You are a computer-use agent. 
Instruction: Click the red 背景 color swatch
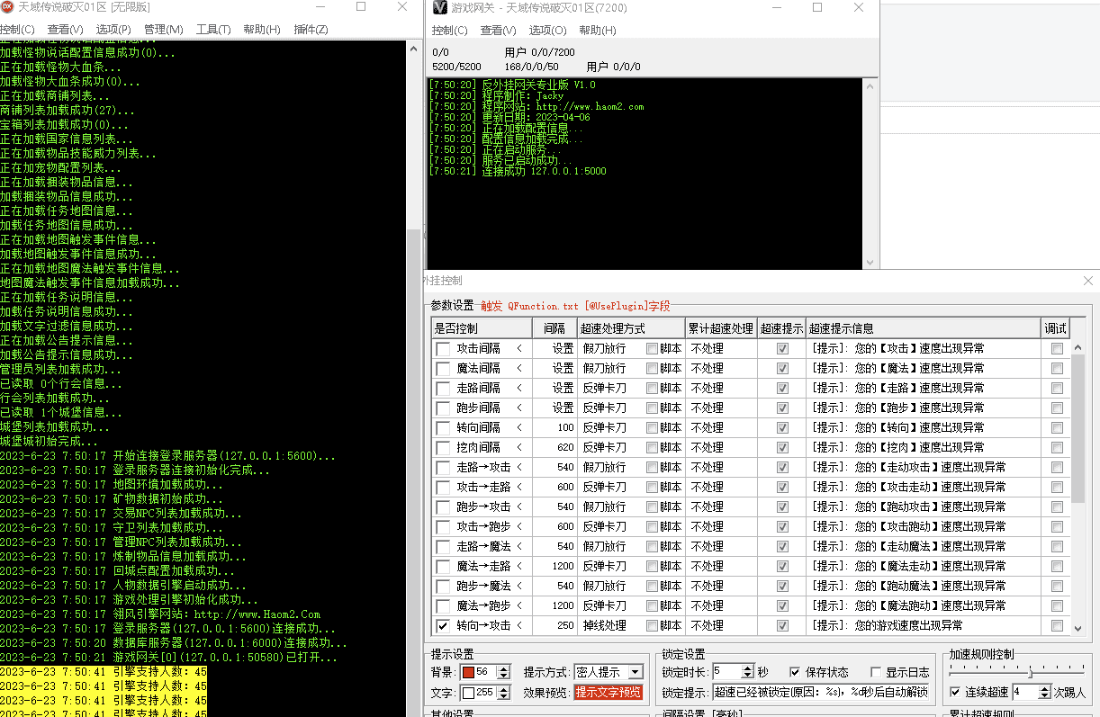[x=467, y=672]
